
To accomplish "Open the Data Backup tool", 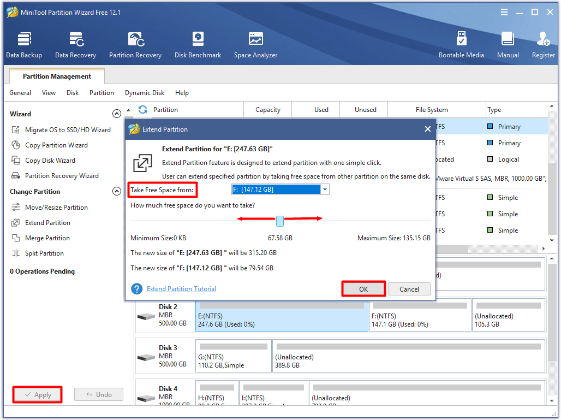I will pyautogui.click(x=24, y=45).
